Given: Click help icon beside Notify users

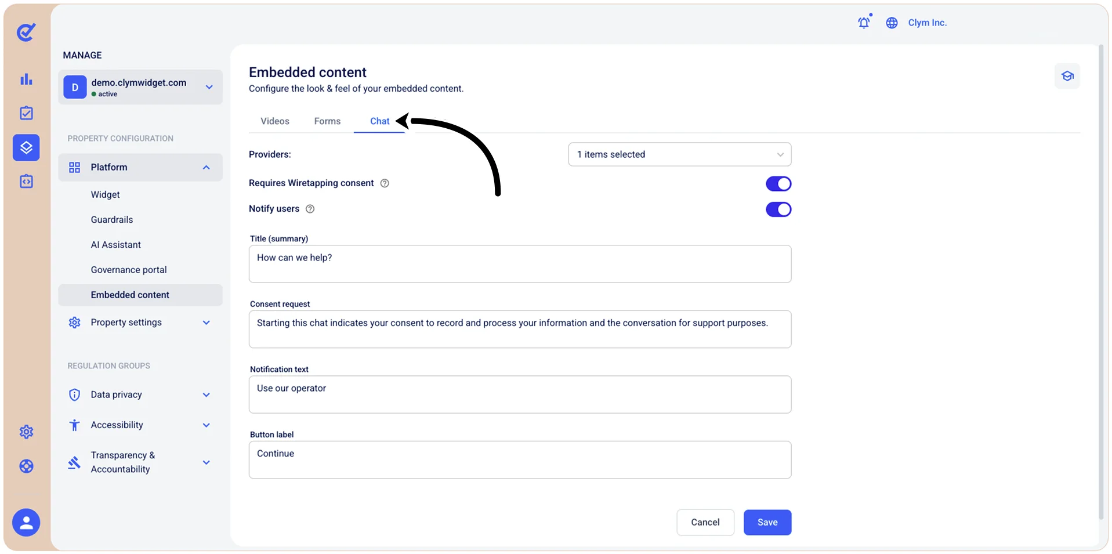Looking at the screenshot, I should pos(310,209).
